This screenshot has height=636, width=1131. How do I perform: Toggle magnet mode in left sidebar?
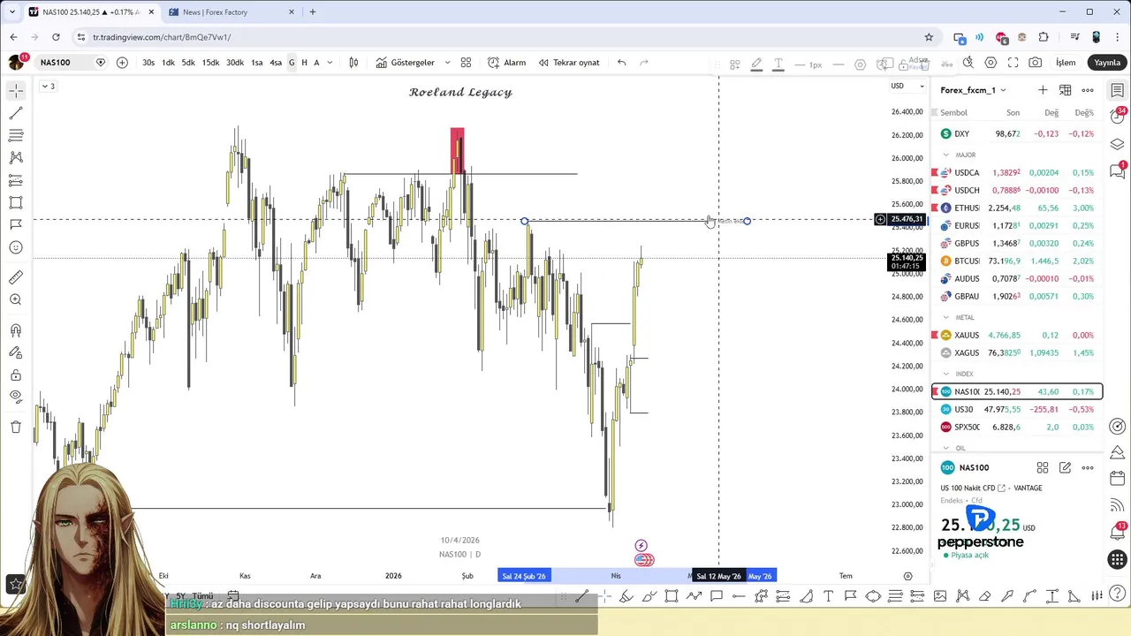coord(16,330)
